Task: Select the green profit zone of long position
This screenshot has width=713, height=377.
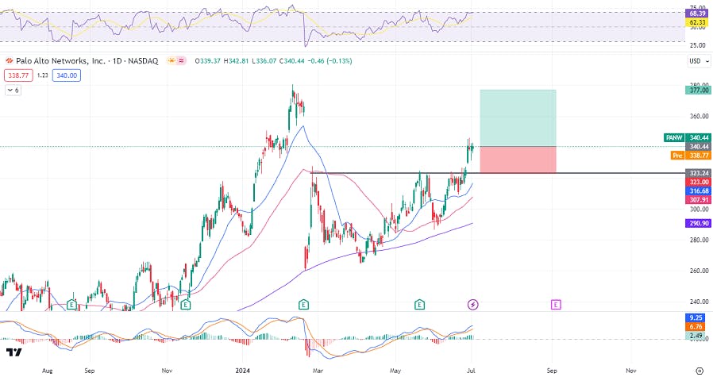Action: pyautogui.click(x=518, y=117)
